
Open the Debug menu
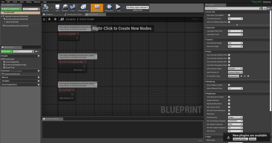pyautogui.click(x=29, y=2)
